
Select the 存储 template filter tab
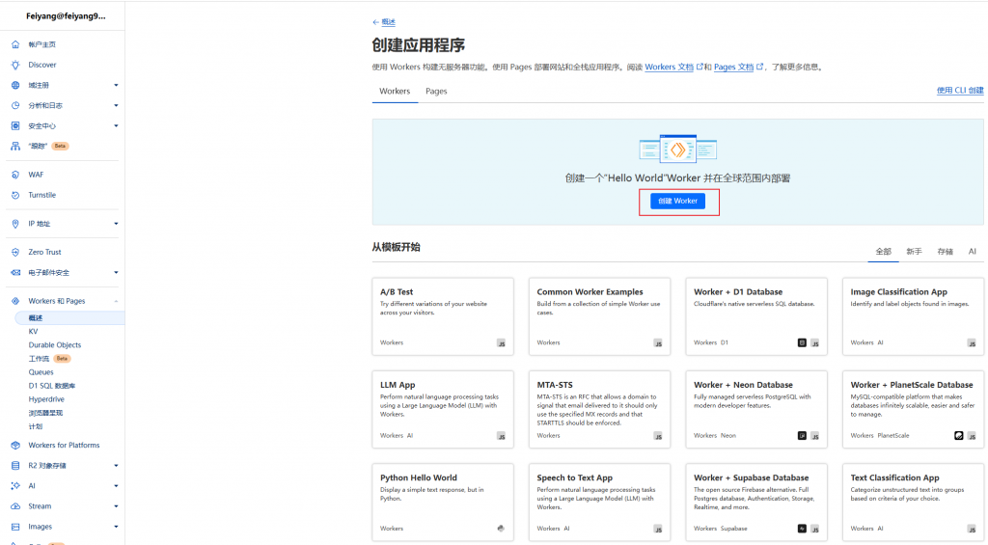pyautogui.click(x=946, y=252)
